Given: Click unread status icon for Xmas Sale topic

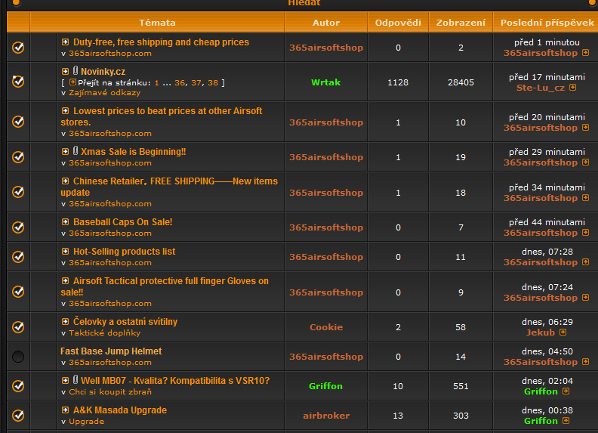Looking at the screenshot, I should tap(18, 157).
